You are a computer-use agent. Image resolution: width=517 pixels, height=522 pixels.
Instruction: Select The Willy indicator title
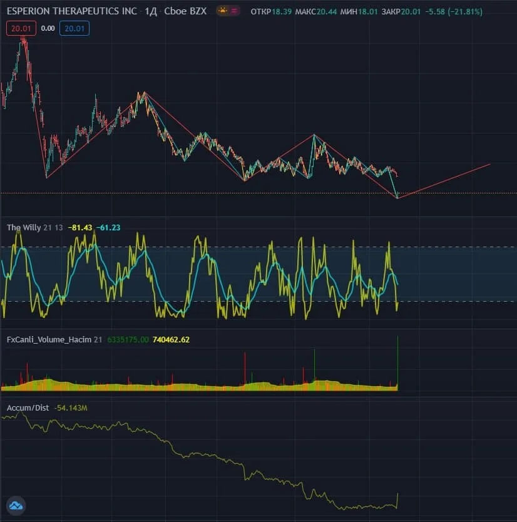24,228
